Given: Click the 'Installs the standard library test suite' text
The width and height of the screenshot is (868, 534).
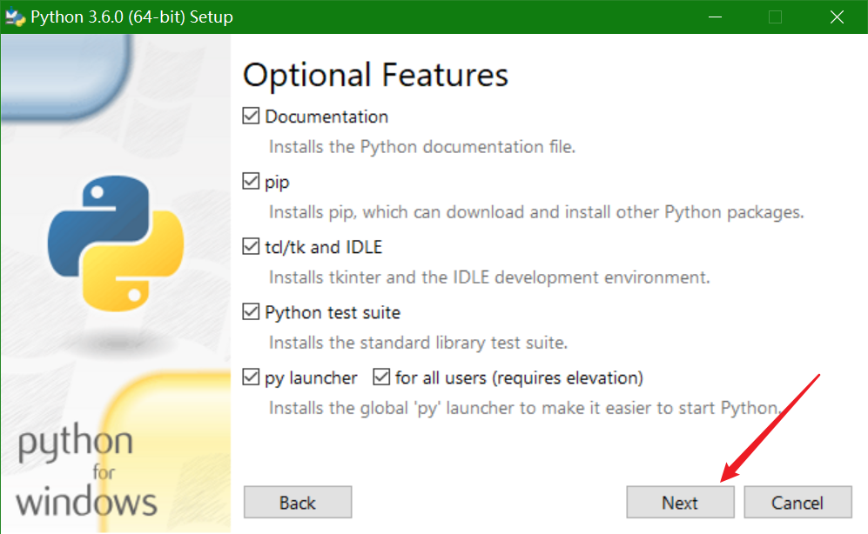Looking at the screenshot, I should [418, 343].
